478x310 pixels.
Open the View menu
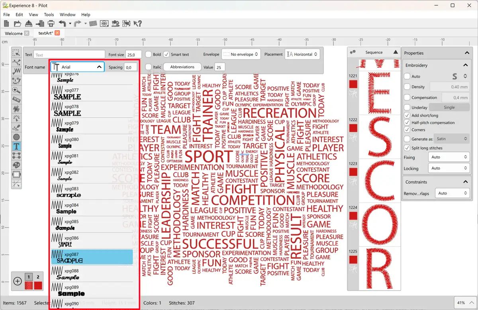33,15
